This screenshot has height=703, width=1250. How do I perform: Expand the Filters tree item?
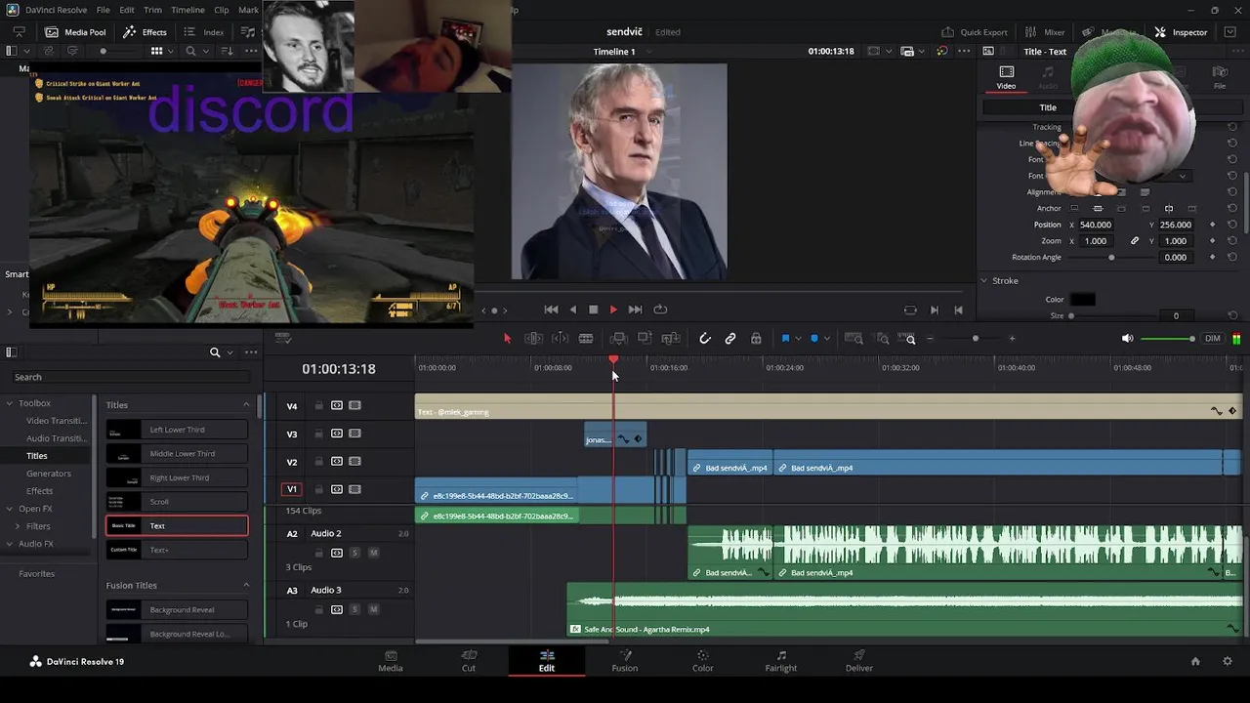click(x=18, y=526)
